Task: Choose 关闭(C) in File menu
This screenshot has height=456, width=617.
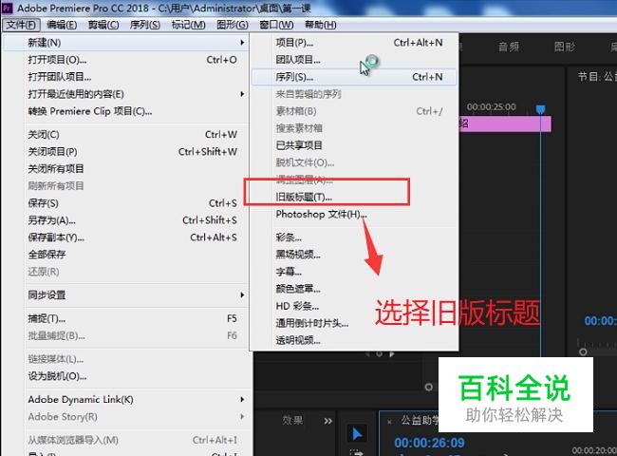Action: pos(126,135)
